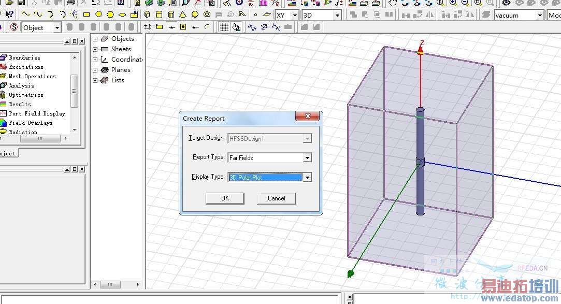Select Field Overlays in the project tree
Viewport: 561px width, 304px height.
31,123
